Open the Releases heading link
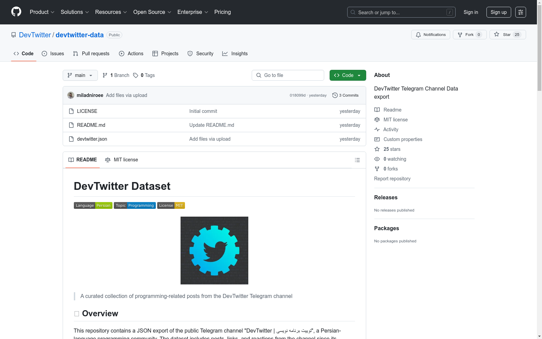Image resolution: width=542 pixels, height=339 pixels. tap(386, 197)
